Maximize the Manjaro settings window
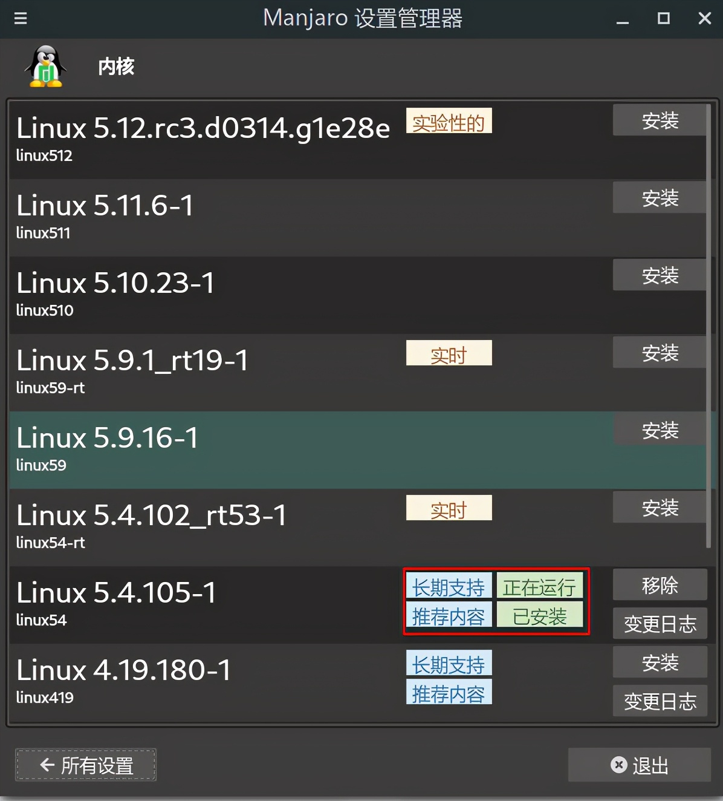 (x=663, y=18)
